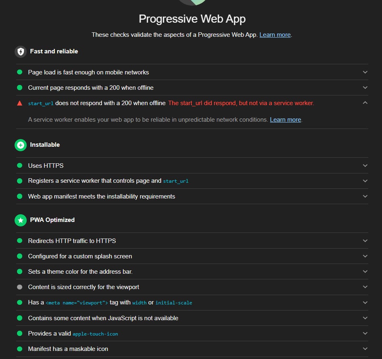Expand 'Redirects HTTP traffic to HTTPS' chevron

pos(365,241)
